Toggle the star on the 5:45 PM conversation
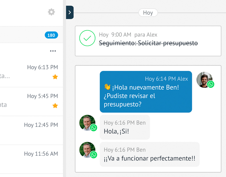The height and width of the screenshot is (177, 226). pyautogui.click(x=55, y=105)
